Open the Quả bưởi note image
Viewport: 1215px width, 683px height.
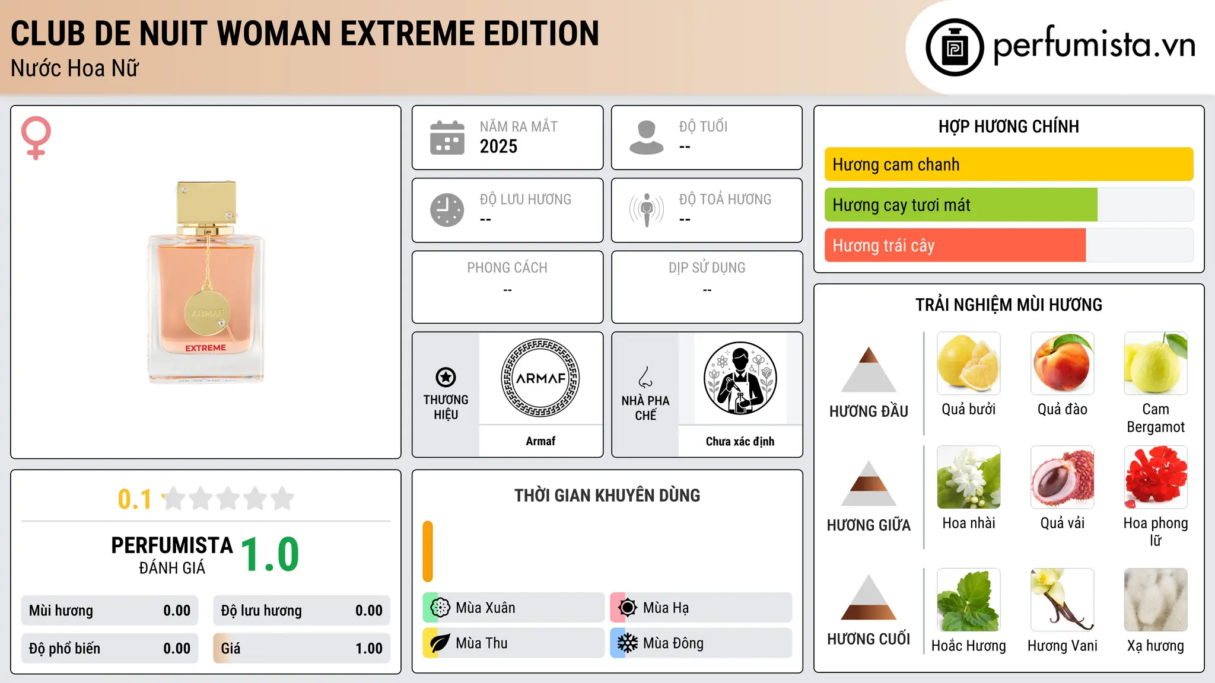click(x=969, y=363)
